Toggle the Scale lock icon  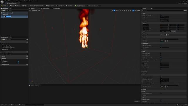[x=150, y=29]
